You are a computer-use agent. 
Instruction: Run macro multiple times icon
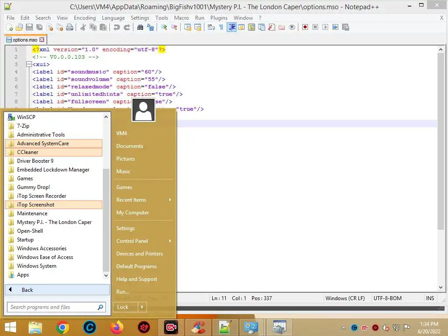click(335, 27)
